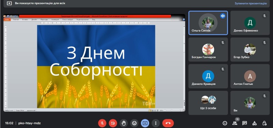
Task: Select Антон Гнатык participant tile
Action: tap(250, 76)
